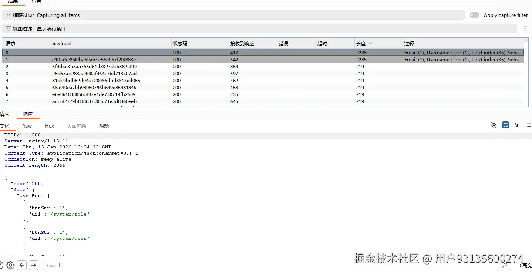Sort by the 错误 column header
The image size is (532, 273).
(x=296, y=44)
